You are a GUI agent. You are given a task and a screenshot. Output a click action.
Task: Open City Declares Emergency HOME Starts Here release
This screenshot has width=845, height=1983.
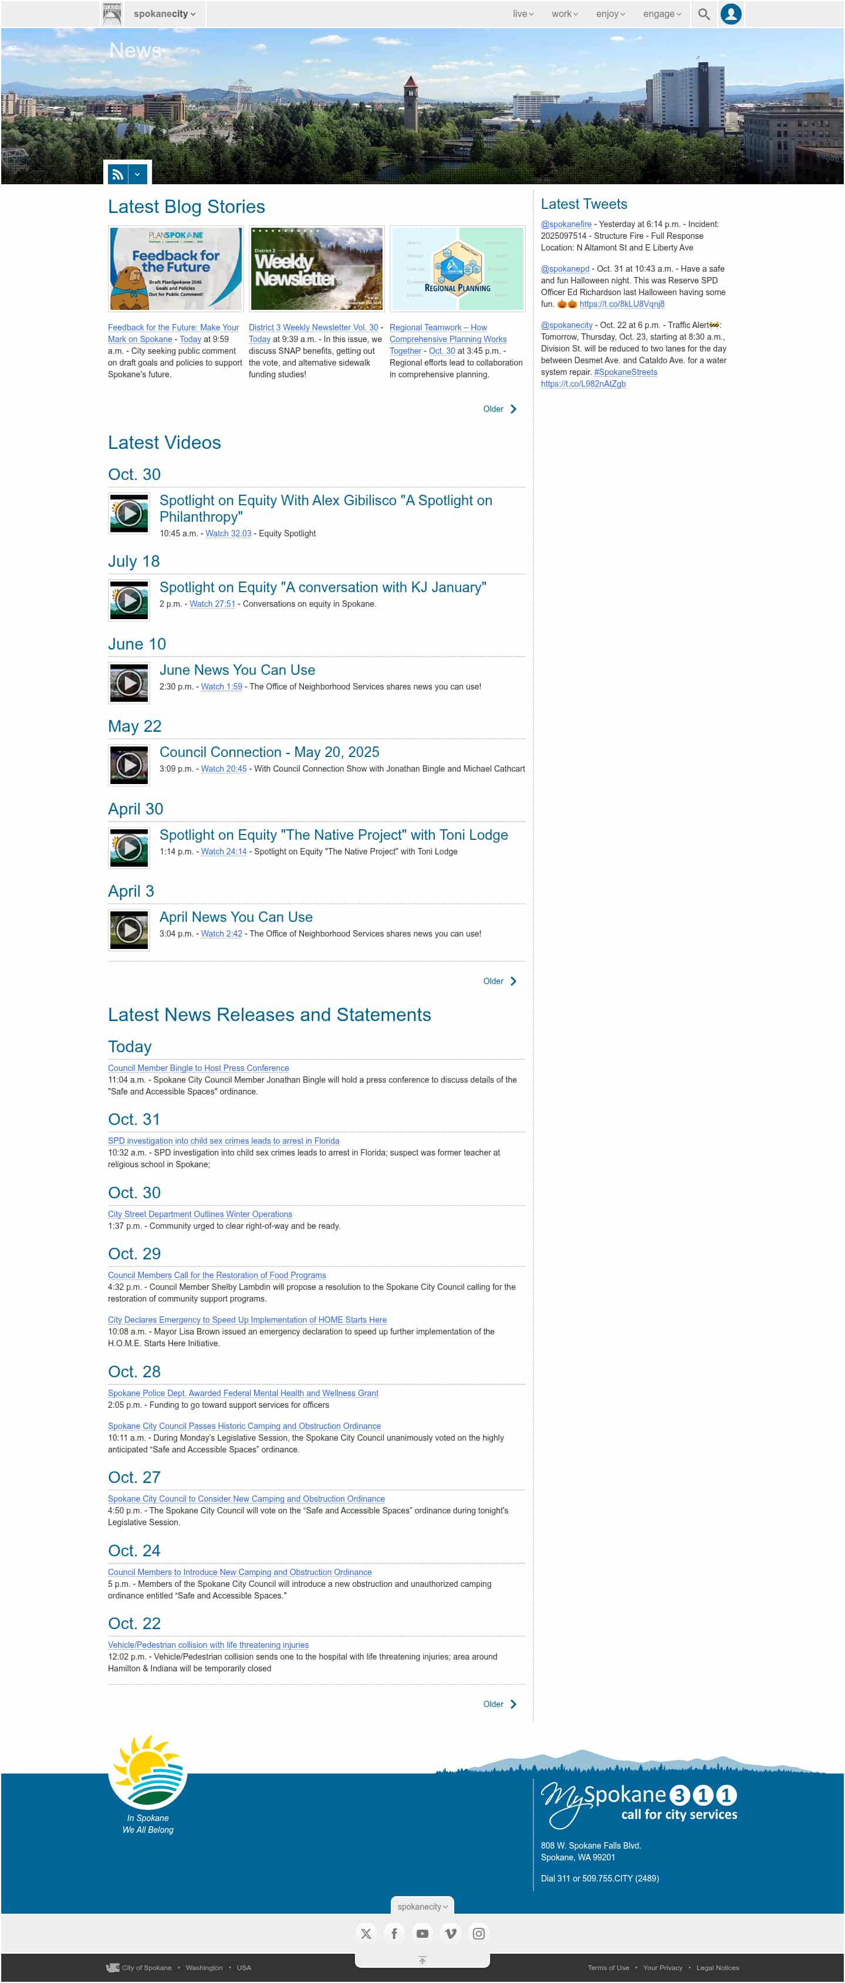pyautogui.click(x=247, y=1320)
